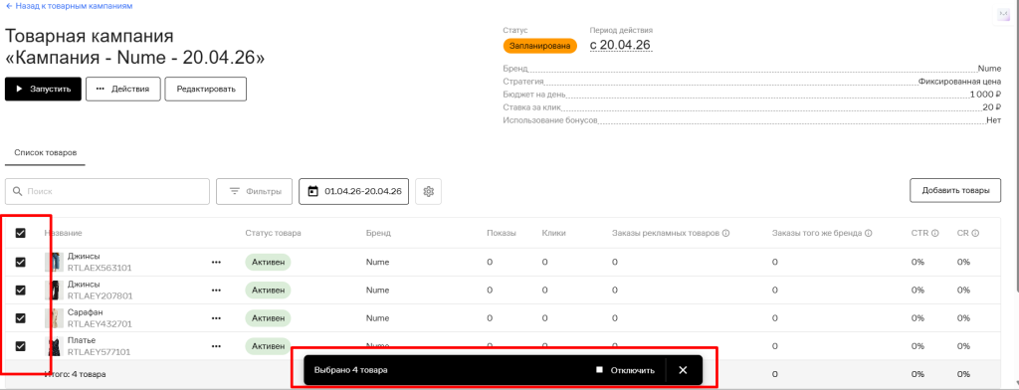This screenshot has height=390, width=1019.
Task: Open three-dots menu for Сарафан RTLAEY432701
Action: (x=216, y=317)
